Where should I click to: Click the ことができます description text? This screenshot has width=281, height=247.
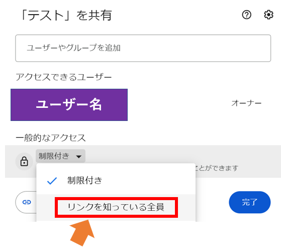[217, 168]
